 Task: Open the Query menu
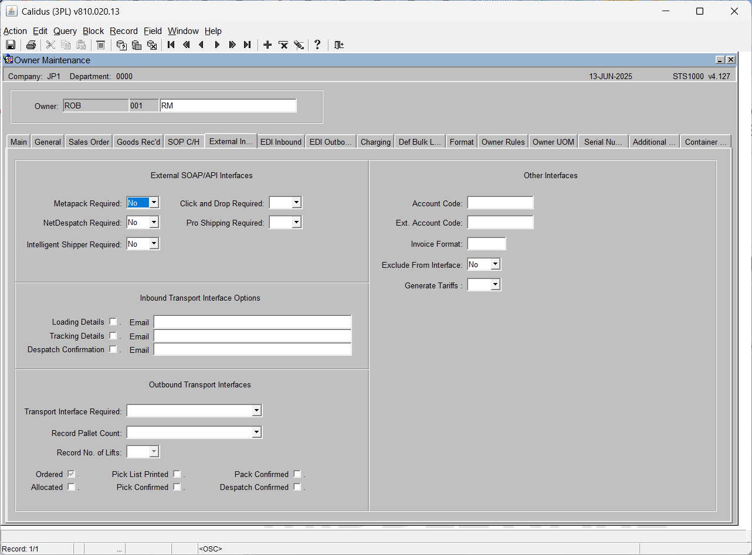pyautogui.click(x=65, y=31)
